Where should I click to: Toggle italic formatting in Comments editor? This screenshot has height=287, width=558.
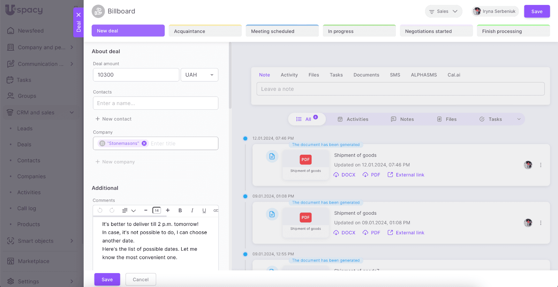click(x=192, y=211)
